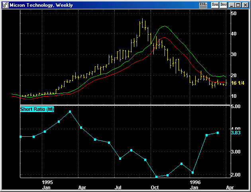Select the Short Ratio (M) indicator label
The height and width of the screenshot is (192, 251).
coord(37,109)
